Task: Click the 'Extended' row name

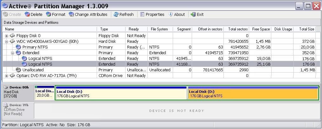Action: pyautogui.click(x=31, y=53)
